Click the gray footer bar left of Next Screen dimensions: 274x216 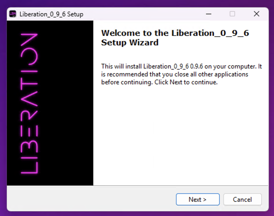(x=91, y=199)
